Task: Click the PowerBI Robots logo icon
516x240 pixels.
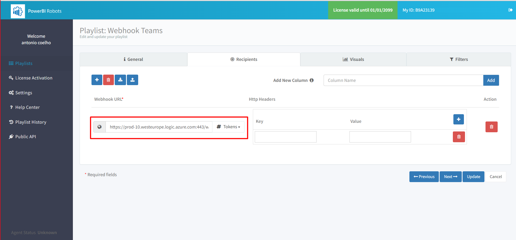Action: pyautogui.click(x=18, y=11)
